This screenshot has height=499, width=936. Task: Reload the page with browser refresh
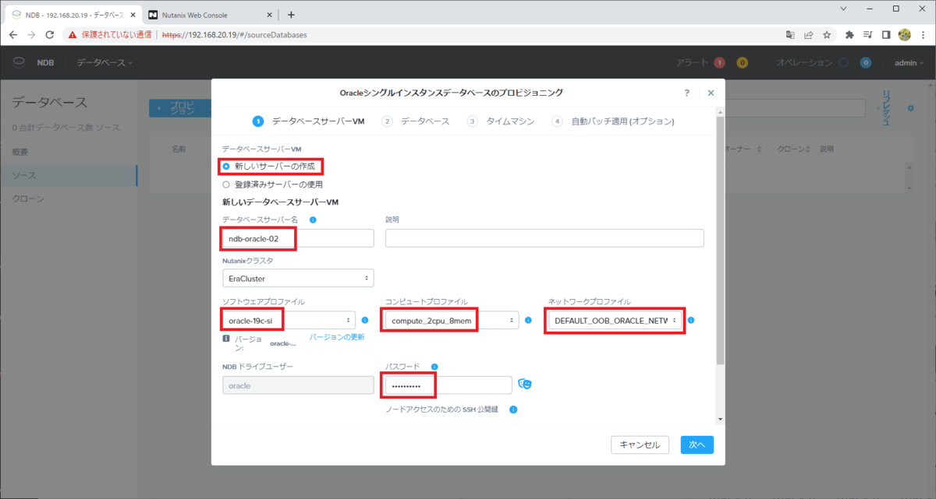click(50, 34)
